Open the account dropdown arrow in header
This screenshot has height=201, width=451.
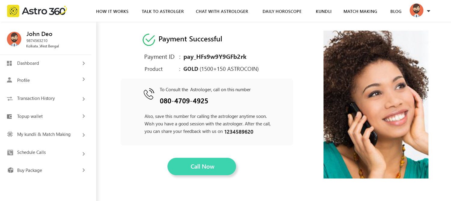[428, 11]
